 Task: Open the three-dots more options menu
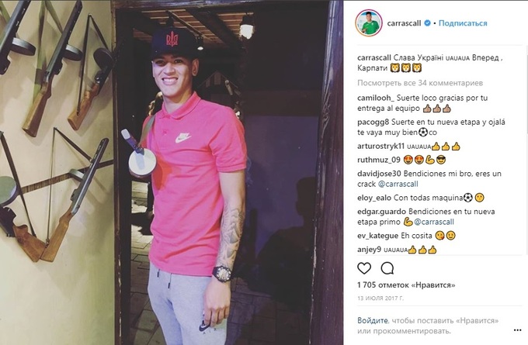point(518,330)
